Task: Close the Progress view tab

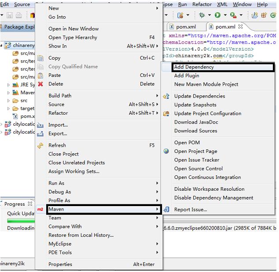Action: (30, 203)
